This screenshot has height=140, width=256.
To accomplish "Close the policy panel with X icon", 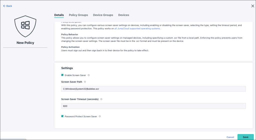I will (x=252, y=6).
